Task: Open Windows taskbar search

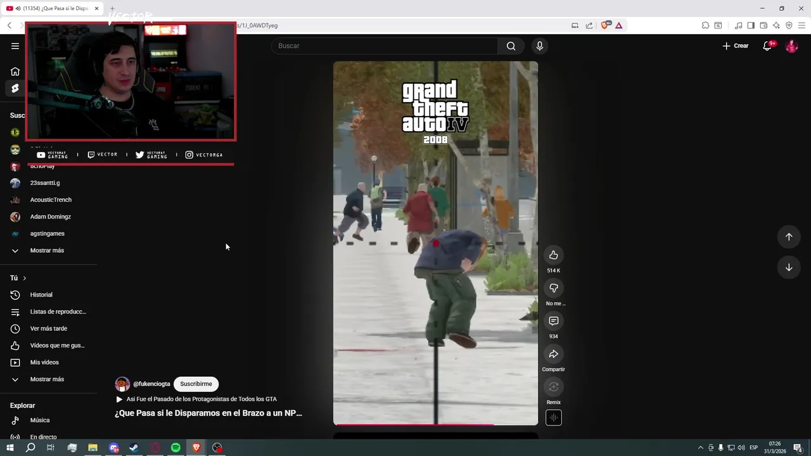Action: [x=30, y=448]
